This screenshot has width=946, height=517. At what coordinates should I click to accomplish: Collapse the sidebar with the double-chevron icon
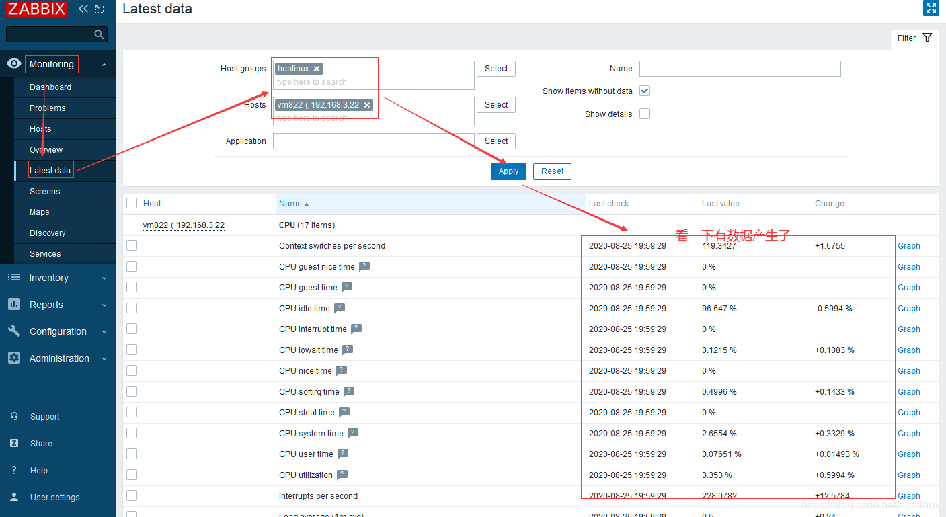point(82,9)
